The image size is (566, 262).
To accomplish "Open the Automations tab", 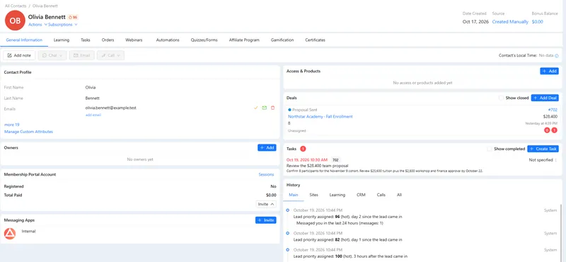I will coord(168,40).
